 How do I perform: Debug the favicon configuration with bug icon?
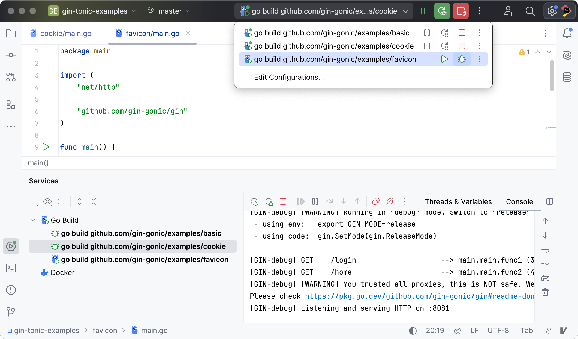pos(462,59)
